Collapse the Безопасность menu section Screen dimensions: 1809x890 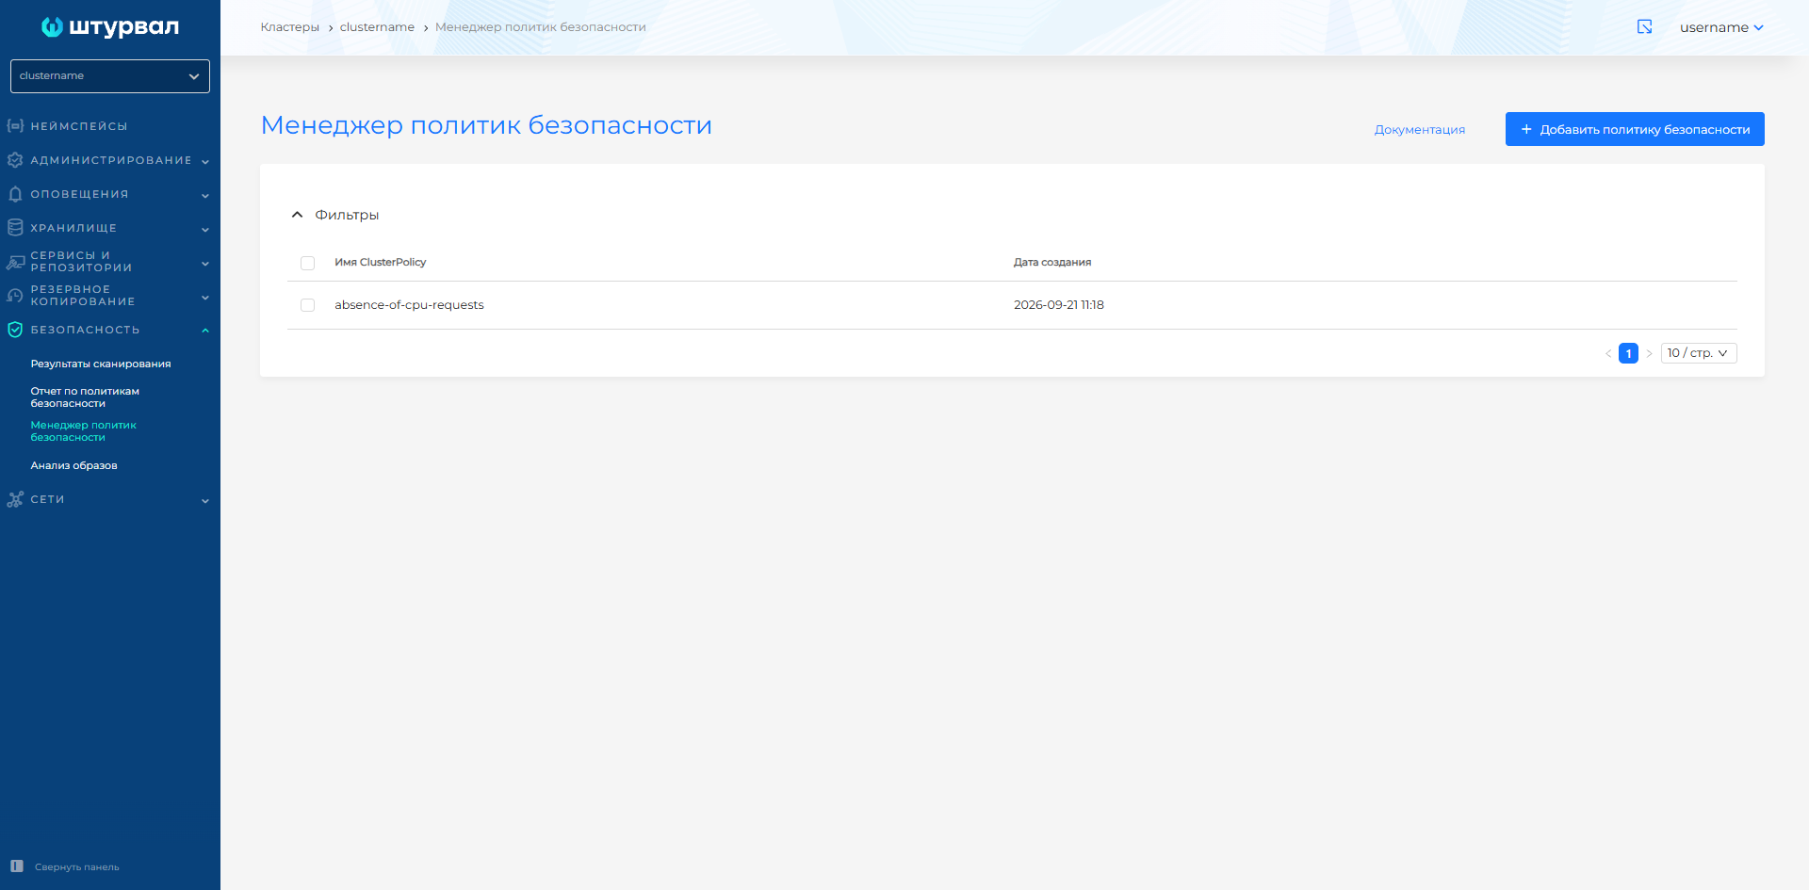(x=205, y=331)
